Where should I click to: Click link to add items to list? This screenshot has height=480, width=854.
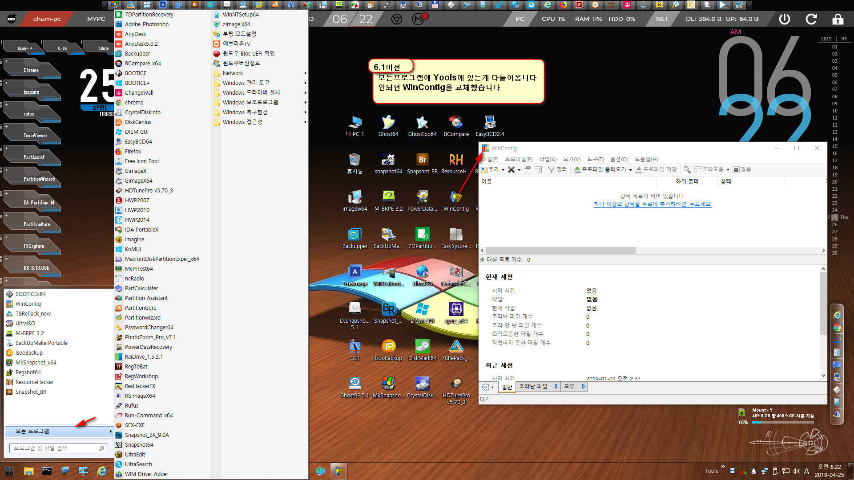[x=653, y=204]
